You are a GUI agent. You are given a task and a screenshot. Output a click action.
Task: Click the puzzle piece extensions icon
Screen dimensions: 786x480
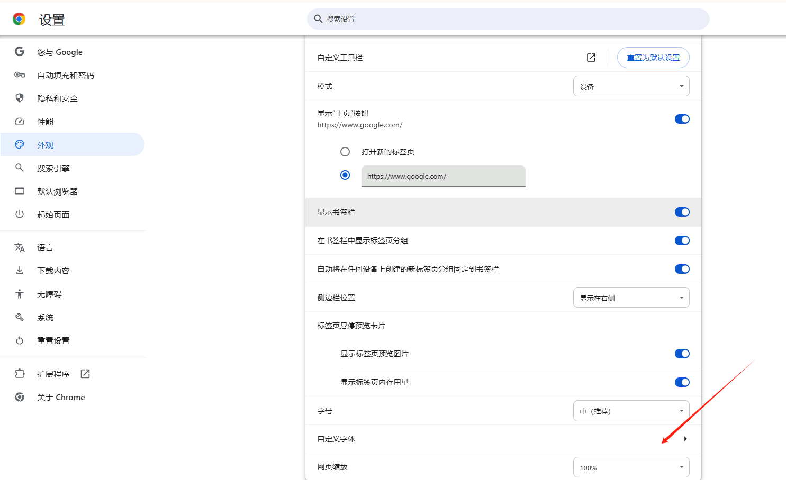(20, 374)
